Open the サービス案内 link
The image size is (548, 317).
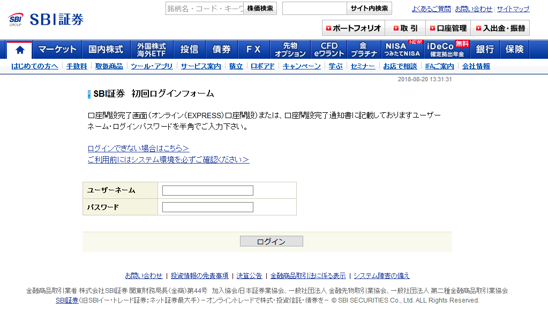point(201,66)
